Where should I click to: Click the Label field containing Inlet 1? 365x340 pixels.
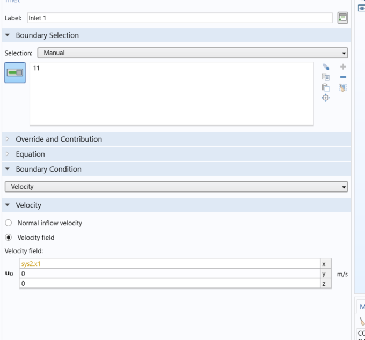[x=179, y=18]
